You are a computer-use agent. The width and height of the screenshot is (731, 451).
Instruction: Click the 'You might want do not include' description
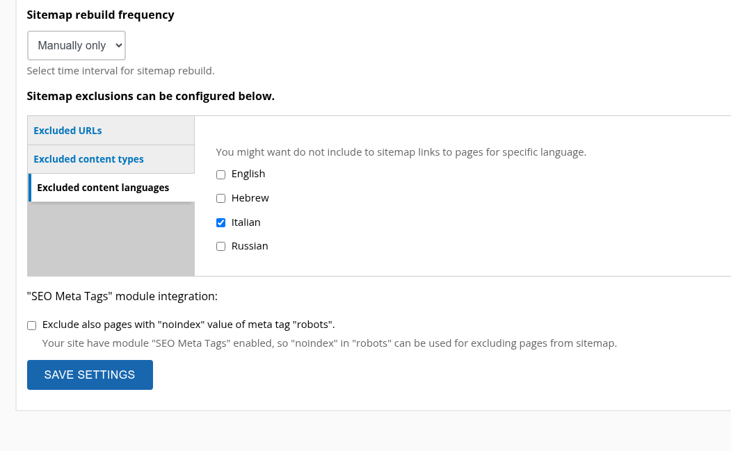(401, 152)
